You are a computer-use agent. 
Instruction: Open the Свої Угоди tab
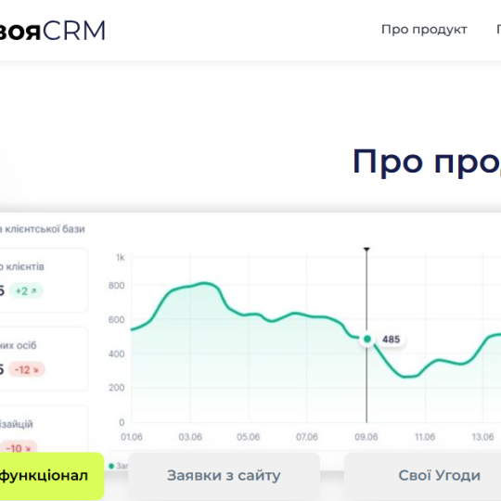(439, 475)
